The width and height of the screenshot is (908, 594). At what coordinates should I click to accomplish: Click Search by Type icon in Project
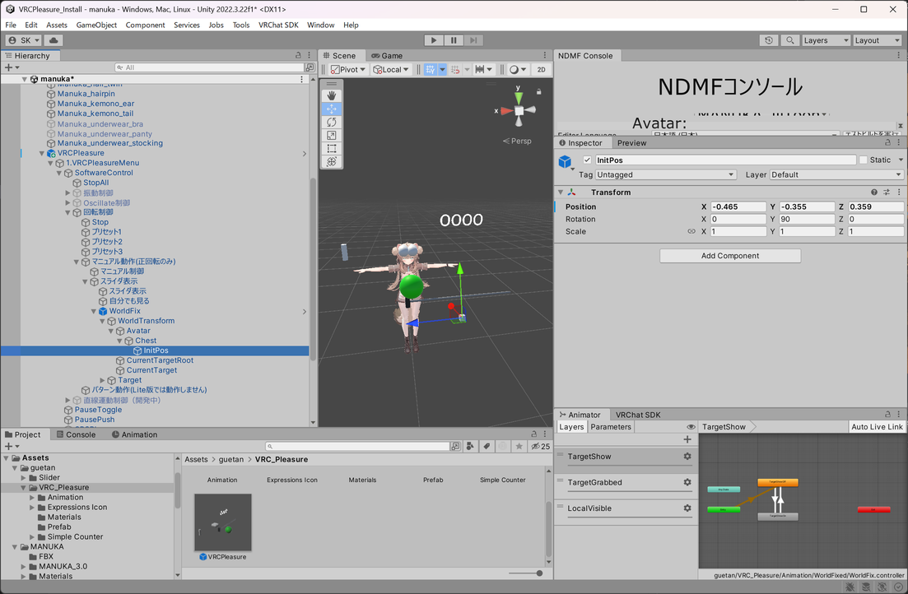point(470,447)
